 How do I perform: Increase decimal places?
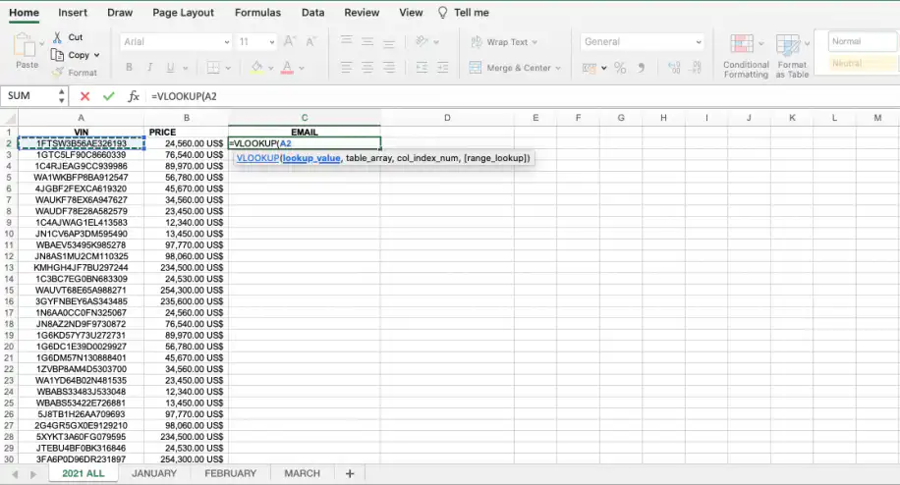click(x=674, y=68)
